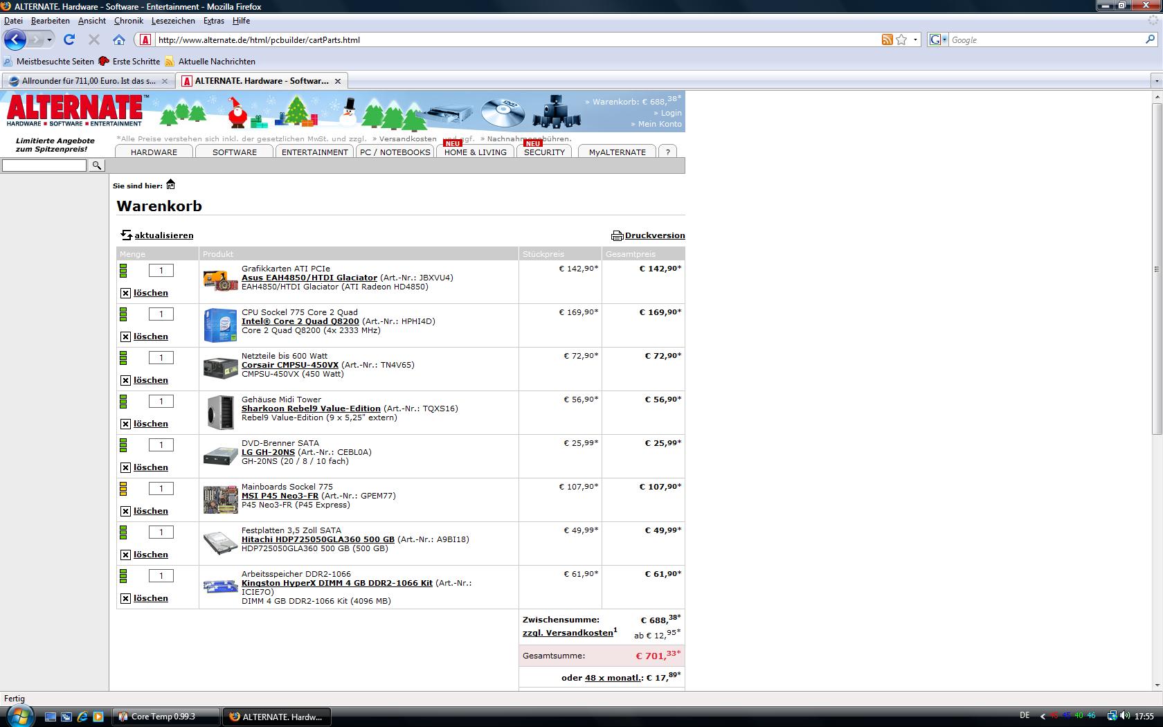This screenshot has height=727, width=1163.
Task: Open the tab list dropdown arrow
Action: (x=1156, y=81)
